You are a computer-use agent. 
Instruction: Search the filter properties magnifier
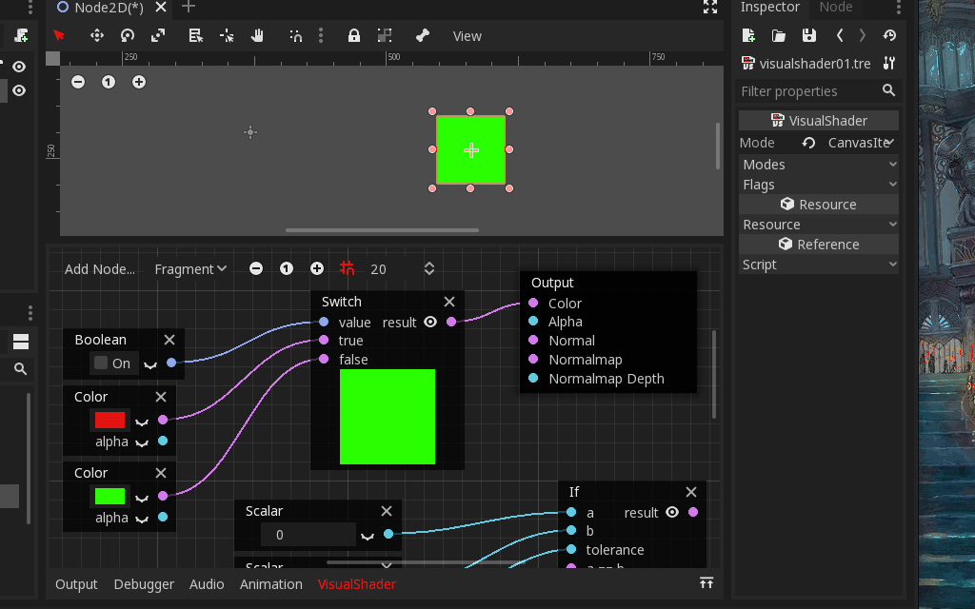pyautogui.click(x=888, y=90)
